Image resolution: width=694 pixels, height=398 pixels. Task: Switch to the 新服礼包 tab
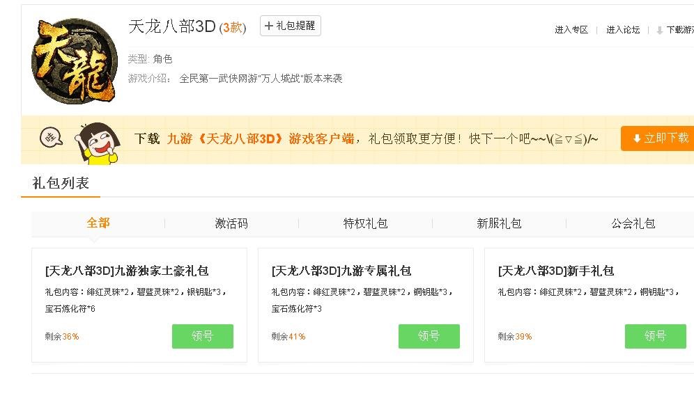coord(500,223)
